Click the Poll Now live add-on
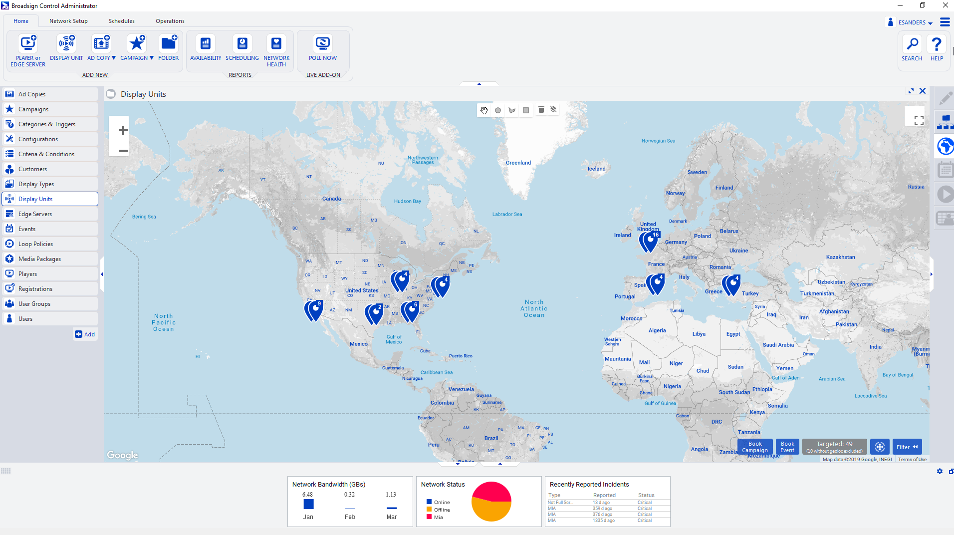Viewport: 954px width, 535px height. (323, 47)
